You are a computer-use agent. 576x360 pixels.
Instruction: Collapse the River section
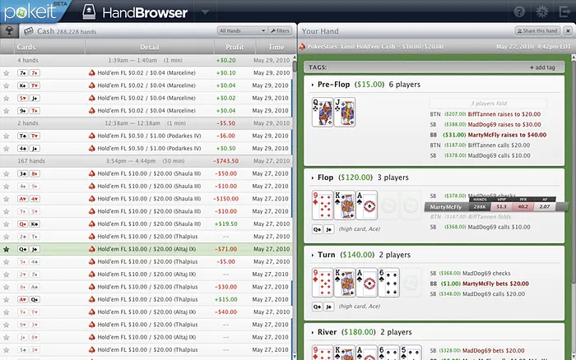click(x=313, y=333)
